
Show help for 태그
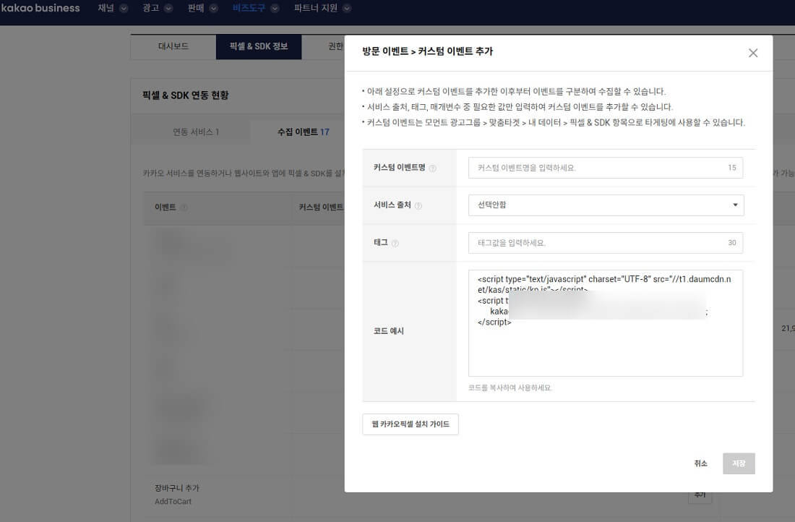coord(395,244)
